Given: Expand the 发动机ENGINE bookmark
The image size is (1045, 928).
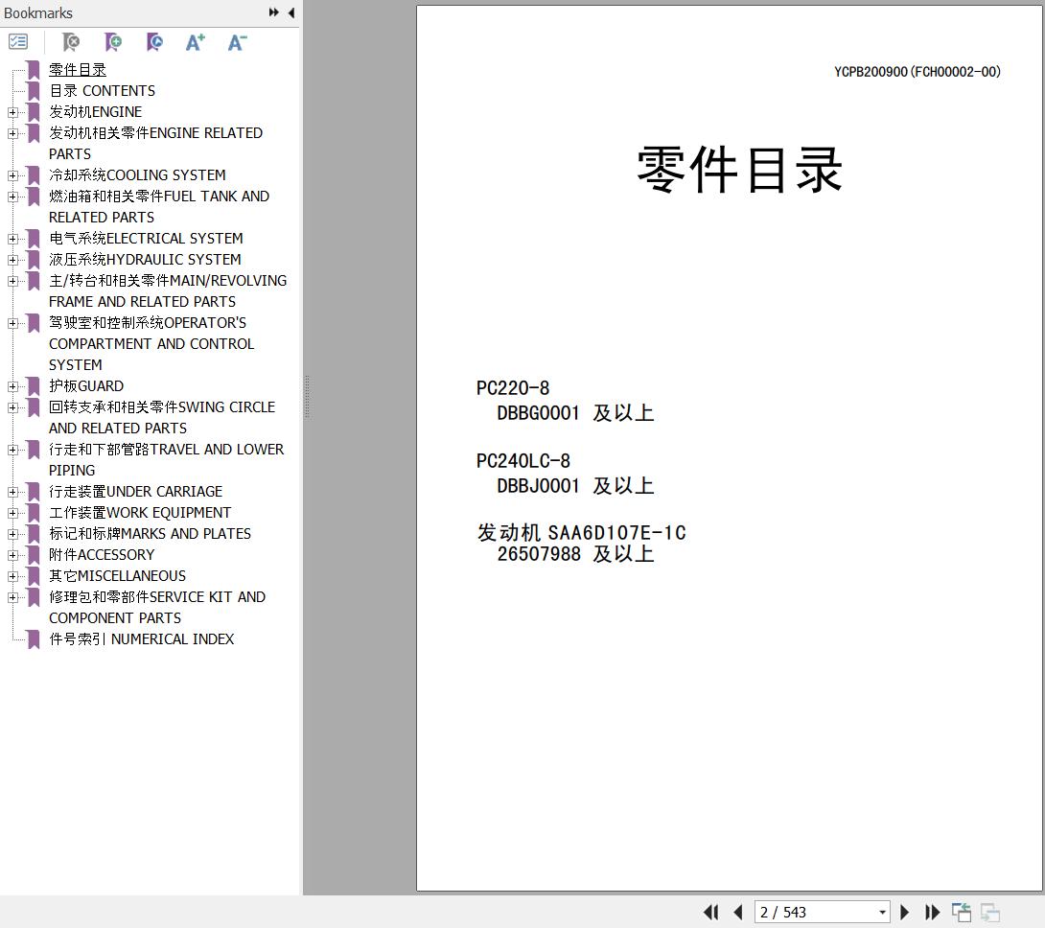Looking at the screenshot, I should [x=12, y=112].
